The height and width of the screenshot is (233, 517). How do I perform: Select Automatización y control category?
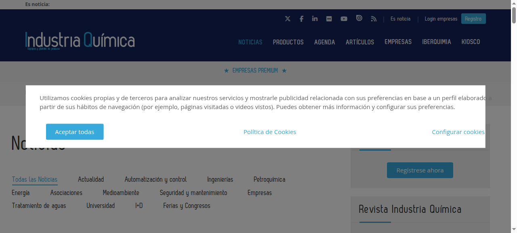156,179
